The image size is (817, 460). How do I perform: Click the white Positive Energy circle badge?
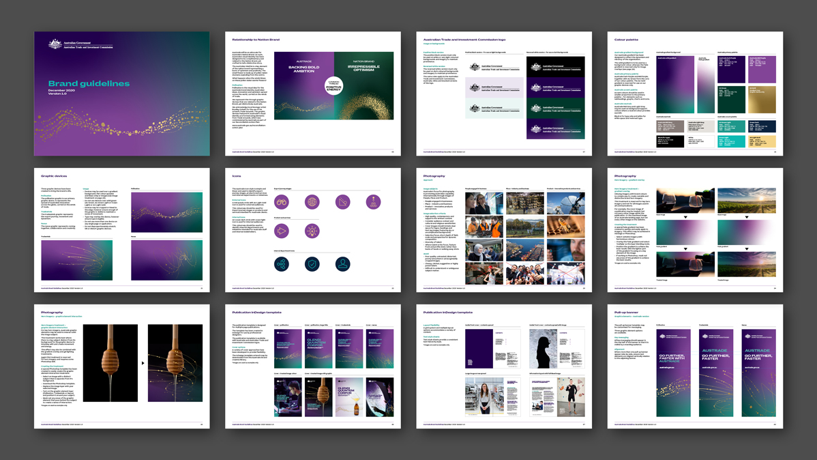[x=333, y=86]
